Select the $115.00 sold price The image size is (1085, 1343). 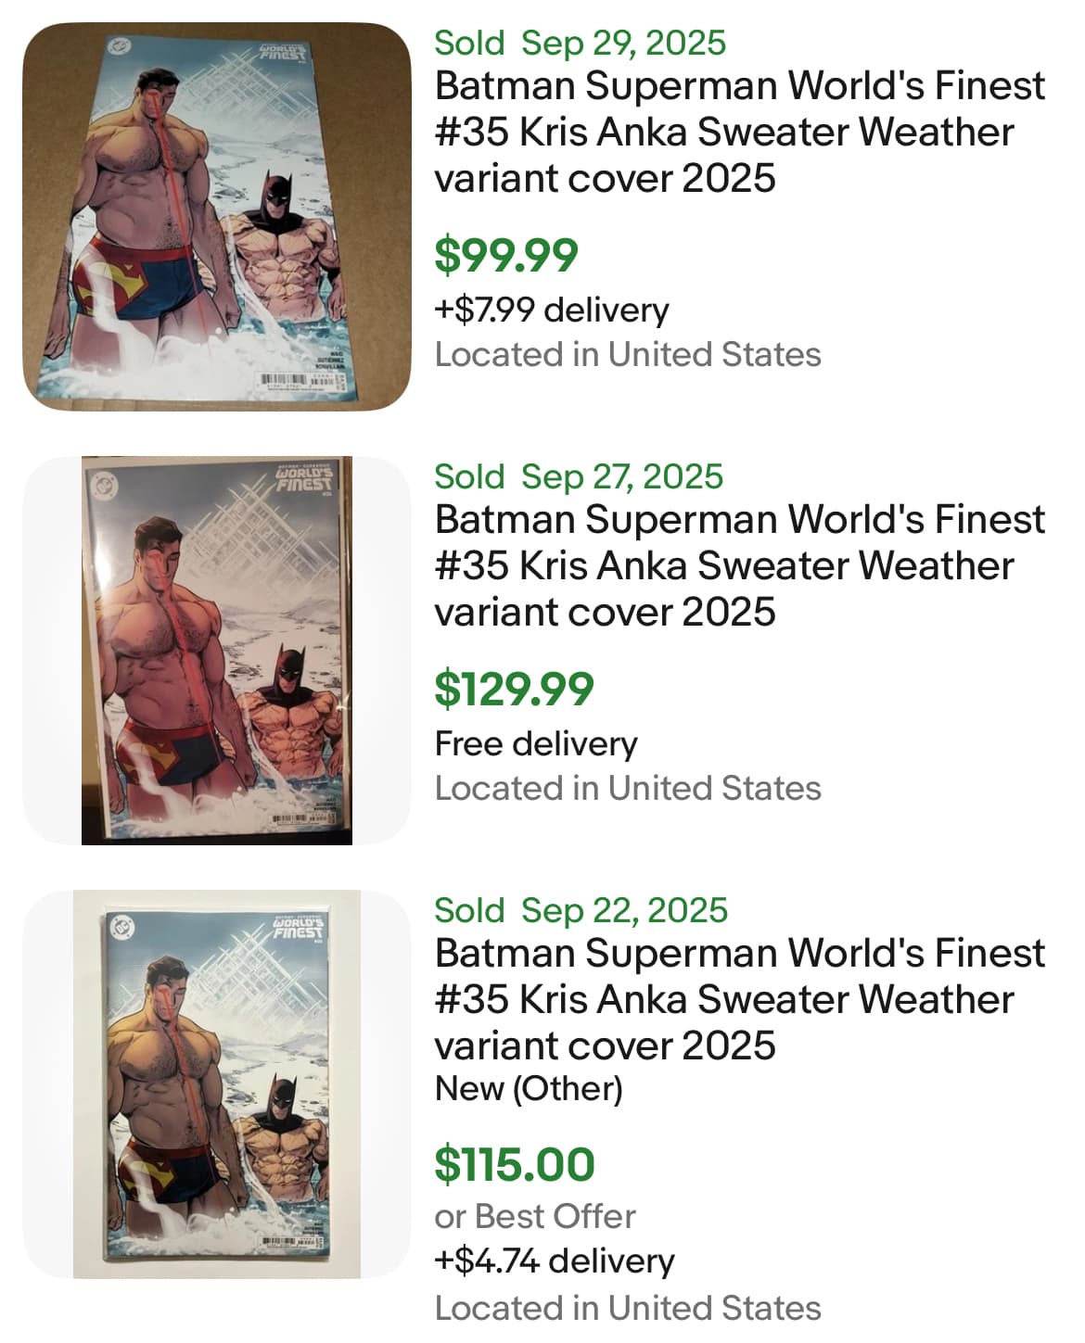point(514,1164)
